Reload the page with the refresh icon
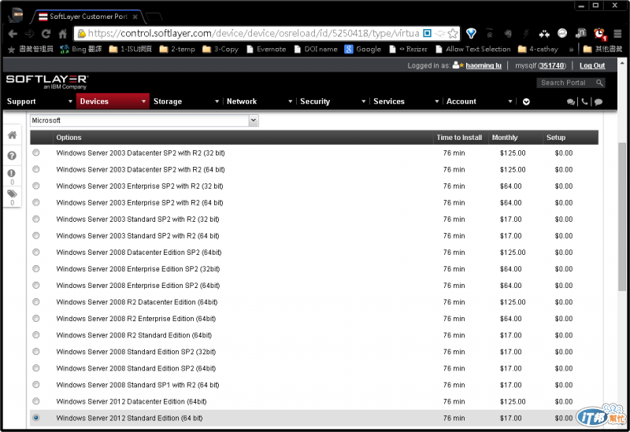The width and height of the screenshot is (630, 432). (46, 34)
